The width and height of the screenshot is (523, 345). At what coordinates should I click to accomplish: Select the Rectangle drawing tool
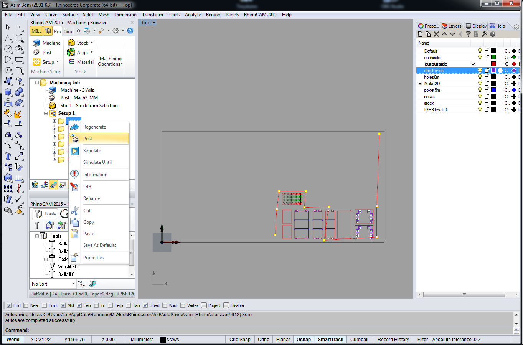tap(19, 59)
